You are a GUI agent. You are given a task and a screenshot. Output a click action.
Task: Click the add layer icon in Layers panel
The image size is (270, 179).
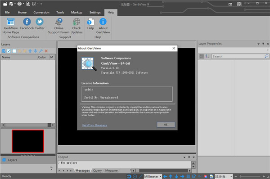tap(4, 51)
